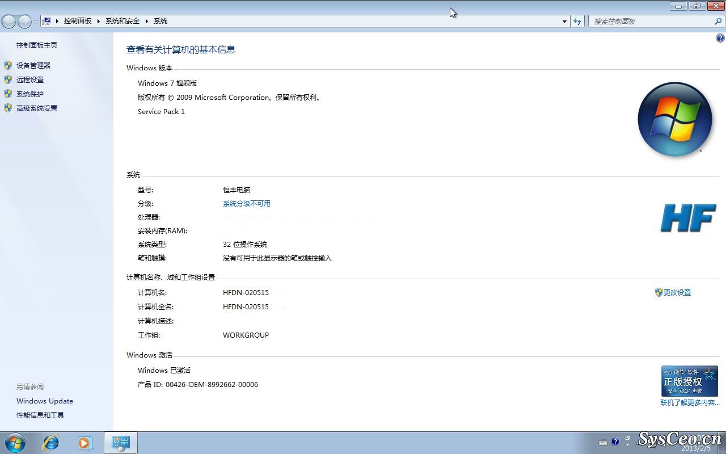Click the Forward navigation arrow button

point(24,22)
